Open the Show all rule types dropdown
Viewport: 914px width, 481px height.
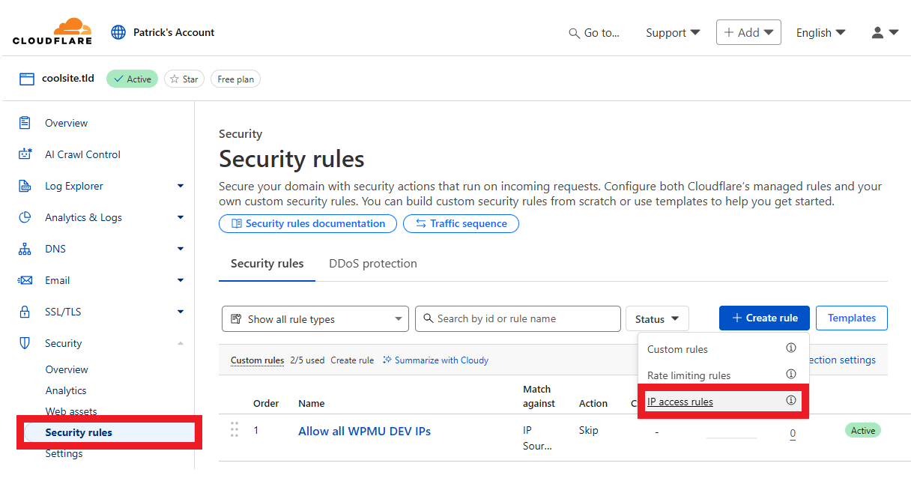pos(315,319)
